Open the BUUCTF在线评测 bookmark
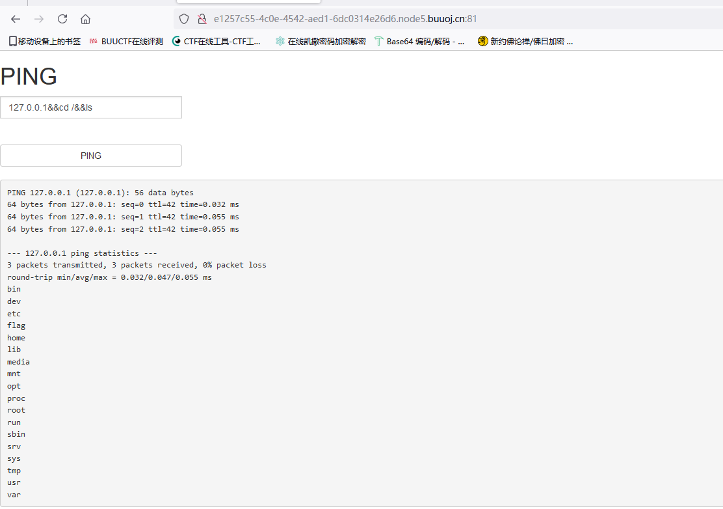723x509 pixels. [126, 42]
